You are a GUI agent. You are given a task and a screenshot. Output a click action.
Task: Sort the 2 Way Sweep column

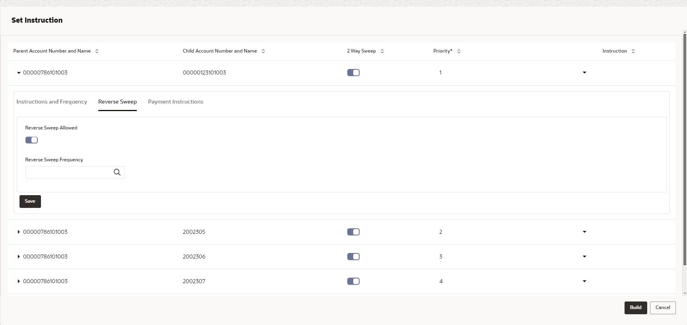(x=382, y=51)
